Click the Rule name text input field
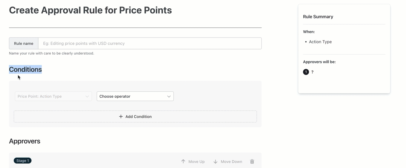The height and width of the screenshot is (168, 406). point(150,43)
